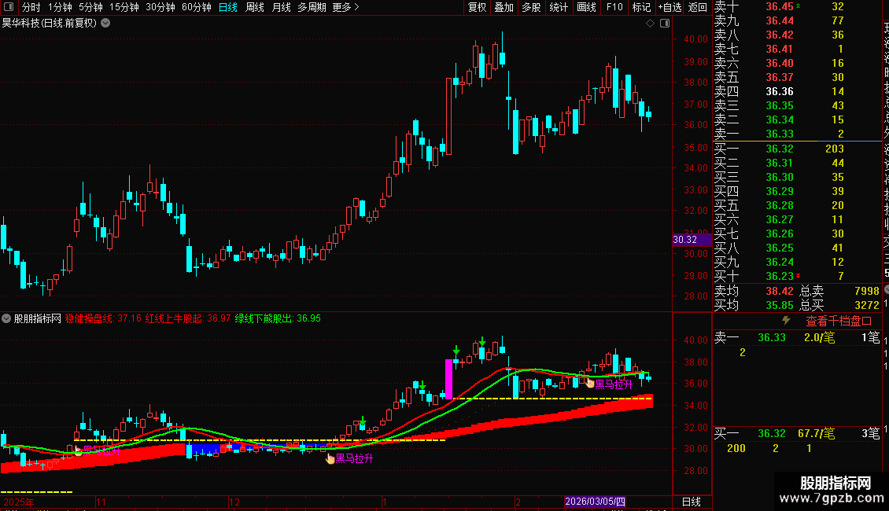Select the 卖一 36.33 ask row
Viewport: 889px width, 511px height.
click(x=797, y=134)
